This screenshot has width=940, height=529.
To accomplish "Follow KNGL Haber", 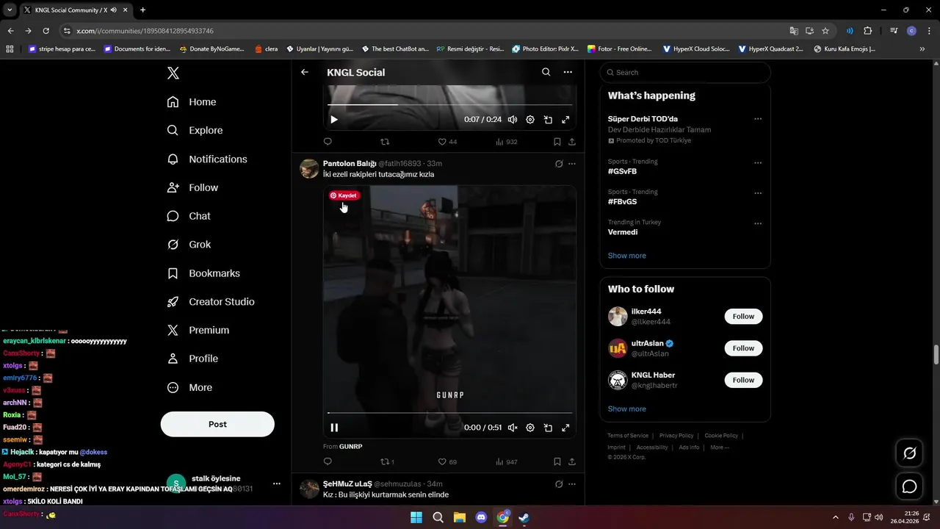I will 743,380.
